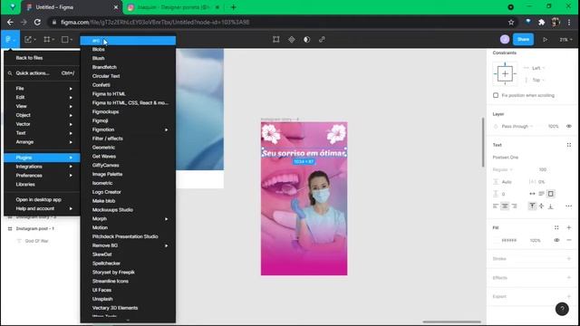Bookmark page with star icon
Screen dimensions: 580x326
click(x=511, y=22)
